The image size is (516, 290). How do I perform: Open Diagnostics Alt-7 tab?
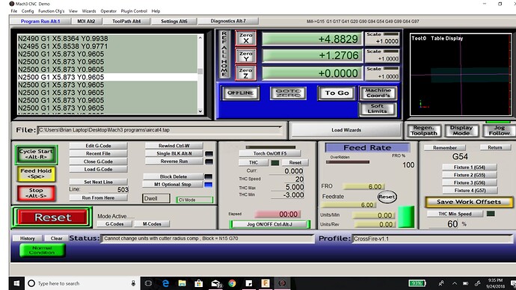[228, 21]
